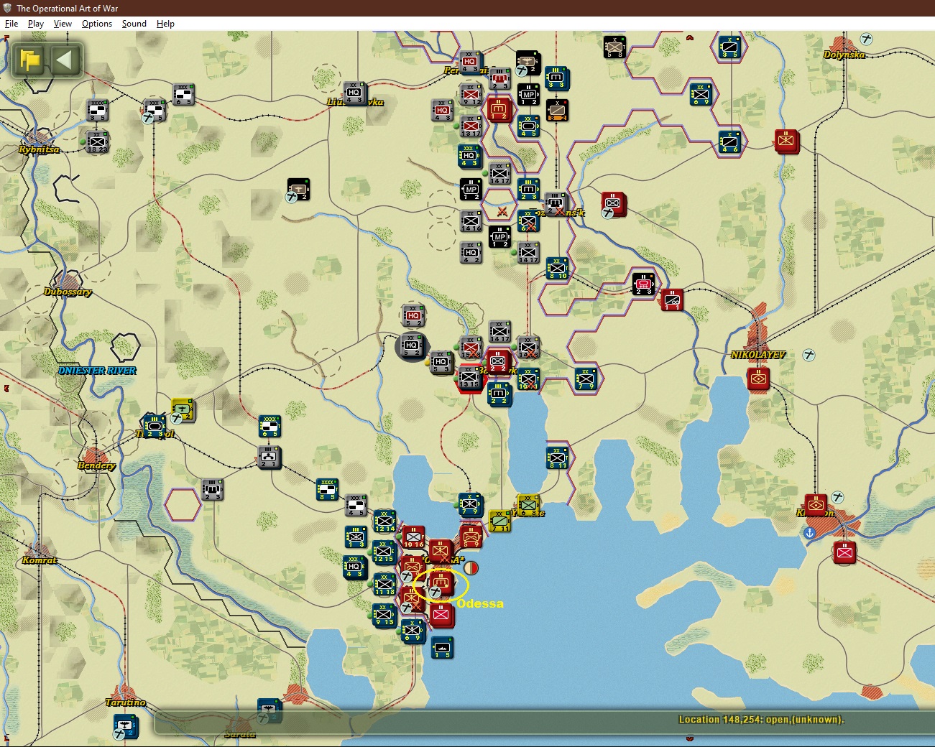Select the blue 8-10 unit
The width and height of the screenshot is (935, 747).
pyautogui.click(x=557, y=269)
